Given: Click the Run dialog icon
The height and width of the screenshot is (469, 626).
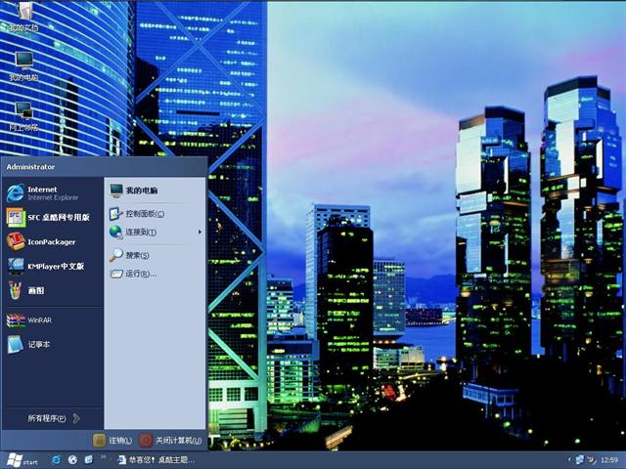Looking at the screenshot, I should coord(116,274).
